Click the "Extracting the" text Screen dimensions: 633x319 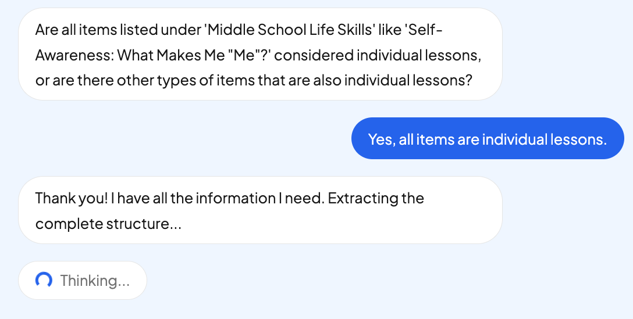(376, 198)
